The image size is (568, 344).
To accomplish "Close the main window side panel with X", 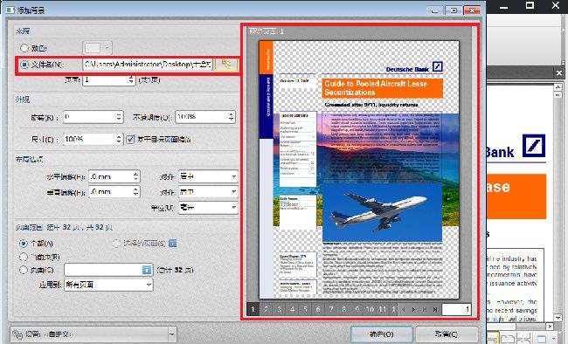I will click(559, 73).
